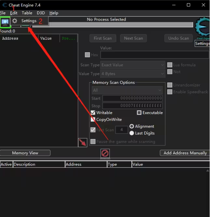
Task: Click the address table scrollbar up arrow
Action: [208, 171]
